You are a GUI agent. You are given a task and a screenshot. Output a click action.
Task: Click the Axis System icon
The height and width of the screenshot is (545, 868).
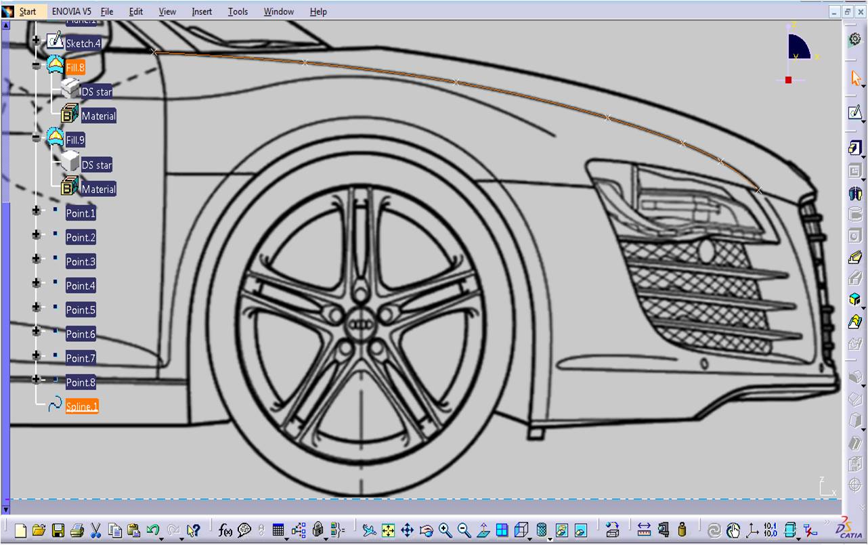[753, 530]
